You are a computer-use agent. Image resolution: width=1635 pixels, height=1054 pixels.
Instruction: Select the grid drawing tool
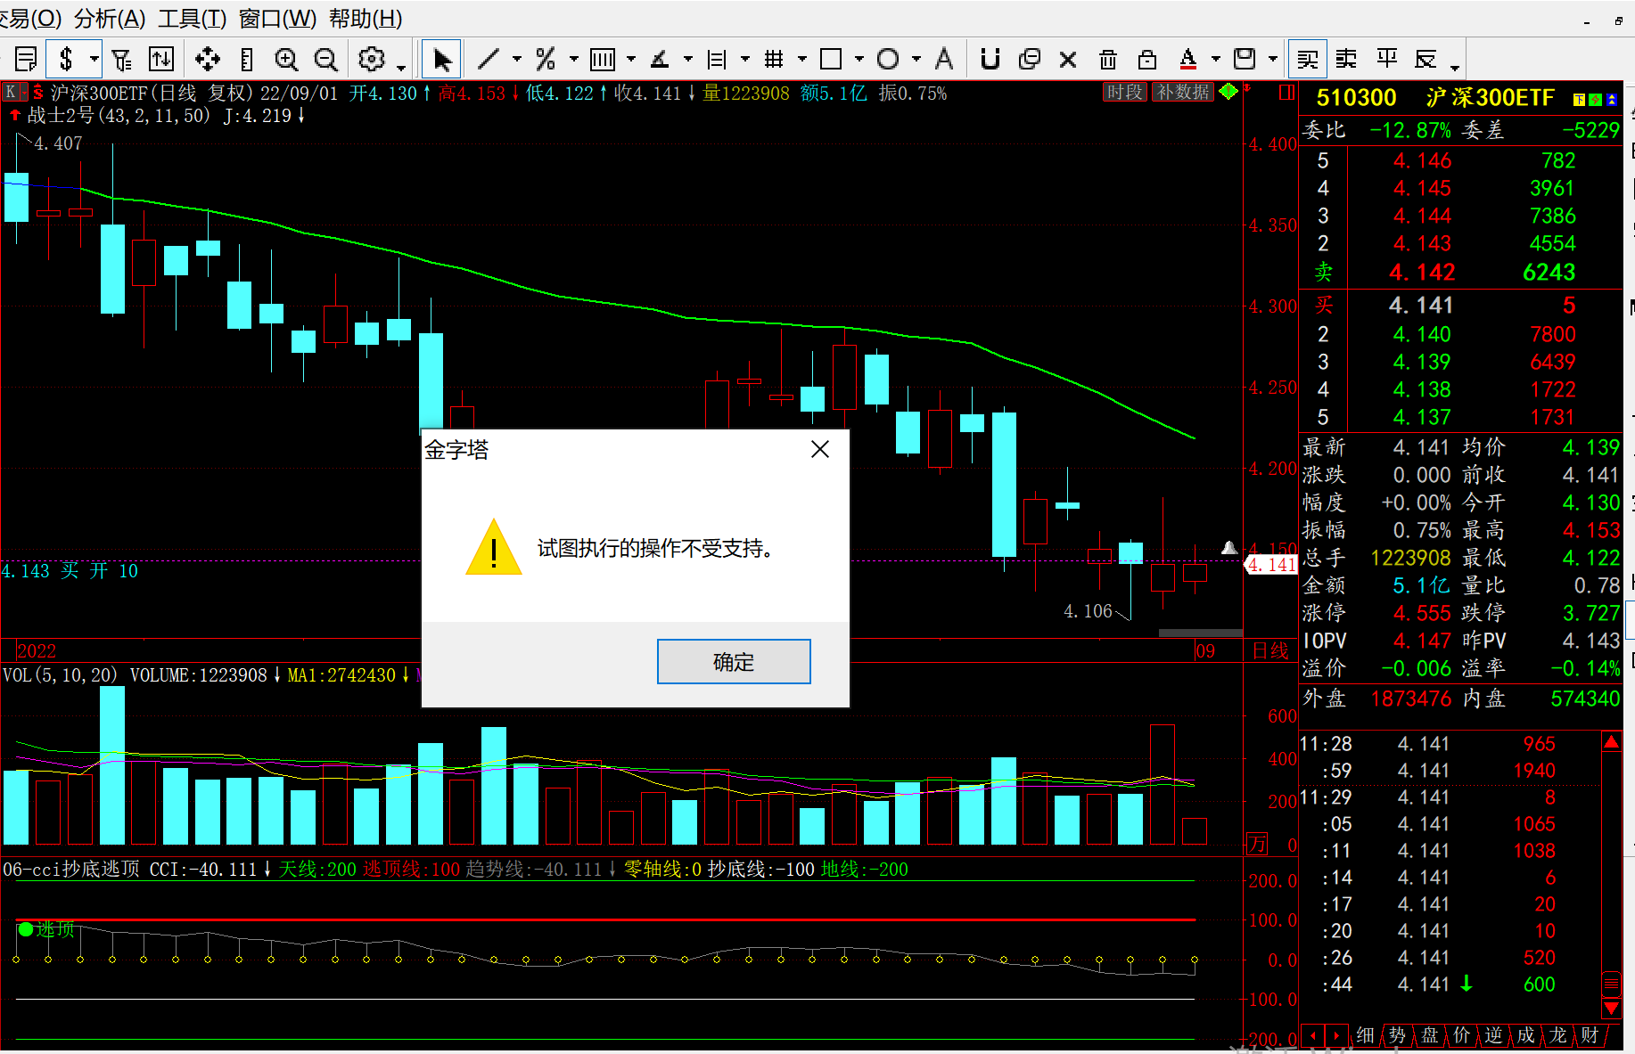tap(774, 60)
